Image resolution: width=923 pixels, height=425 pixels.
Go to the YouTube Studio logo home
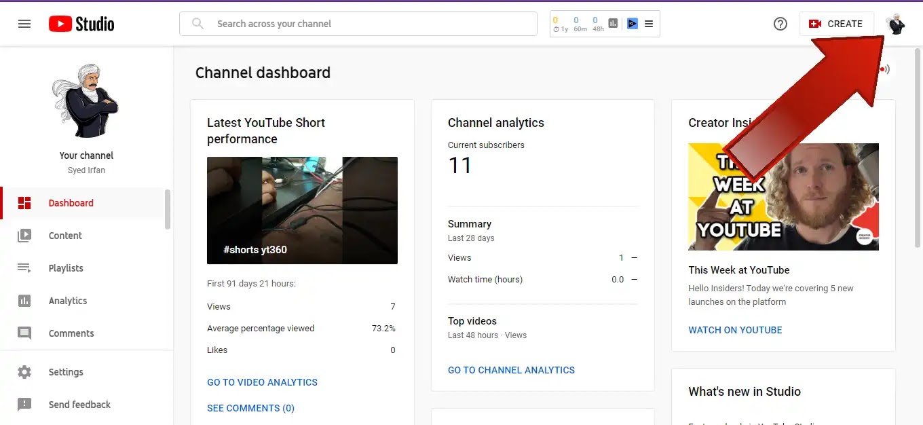81,24
